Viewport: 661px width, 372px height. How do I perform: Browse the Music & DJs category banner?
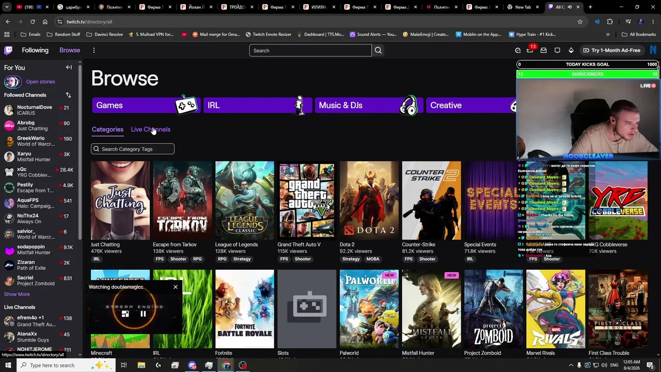coord(369,105)
